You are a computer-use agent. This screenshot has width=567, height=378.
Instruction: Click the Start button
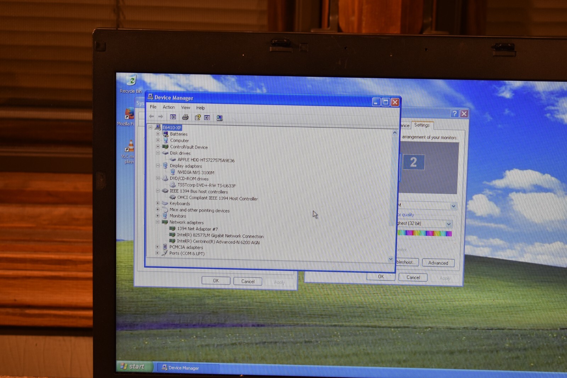click(134, 366)
